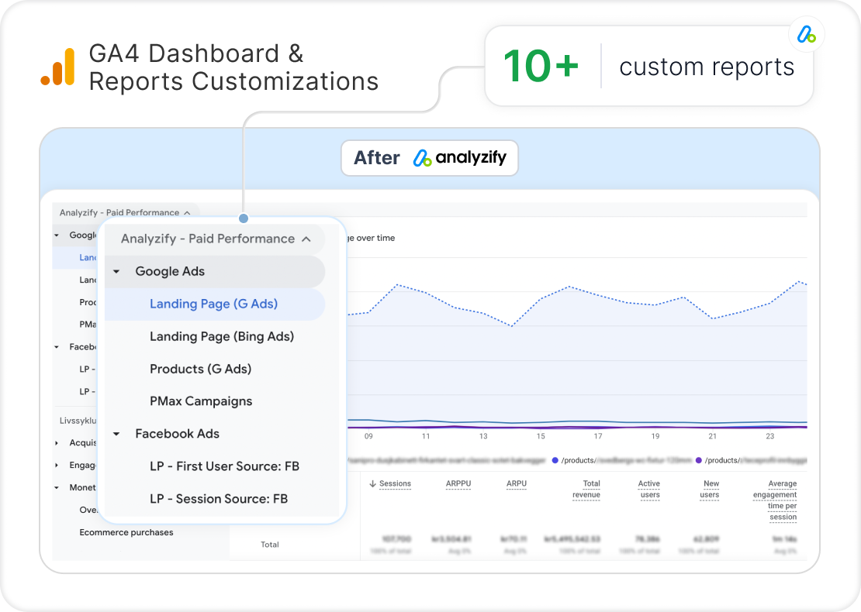Sort table by Total revenue column
This screenshot has width=861, height=612.
point(586,489)
